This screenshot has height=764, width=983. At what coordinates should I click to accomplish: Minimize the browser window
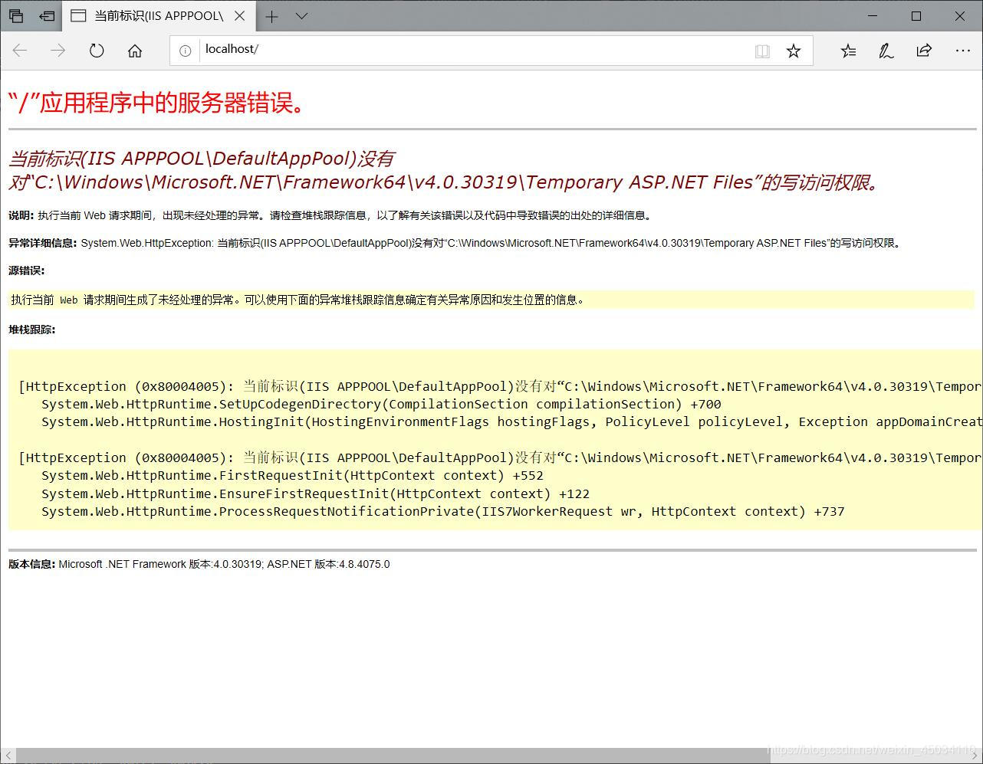coord(872,15)
